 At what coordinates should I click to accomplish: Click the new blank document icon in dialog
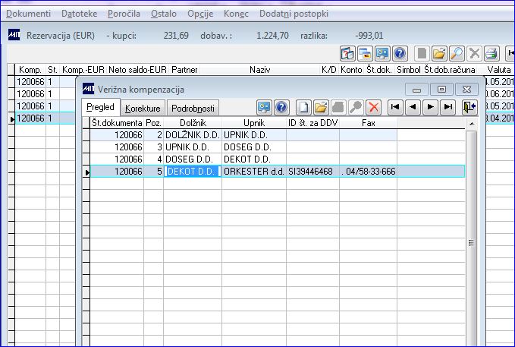[303, 107]
